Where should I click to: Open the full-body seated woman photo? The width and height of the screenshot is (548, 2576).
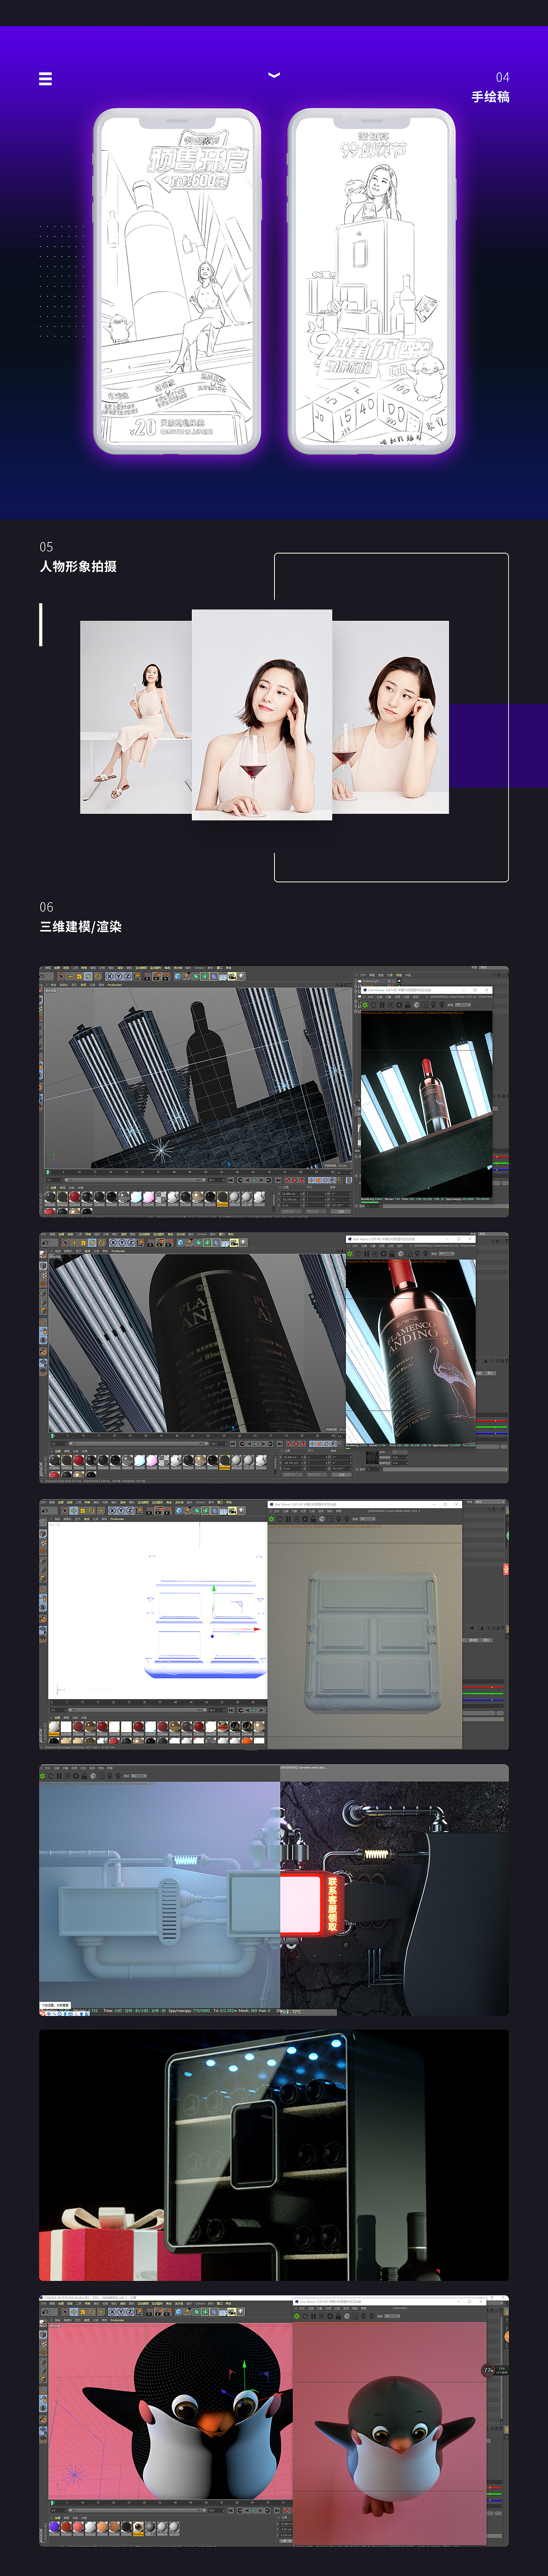pyautogui.click(x=136, y=717)
